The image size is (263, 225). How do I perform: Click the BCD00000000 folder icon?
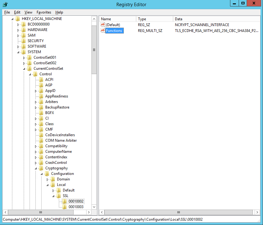pyautogui.click(x=24, y=24)
